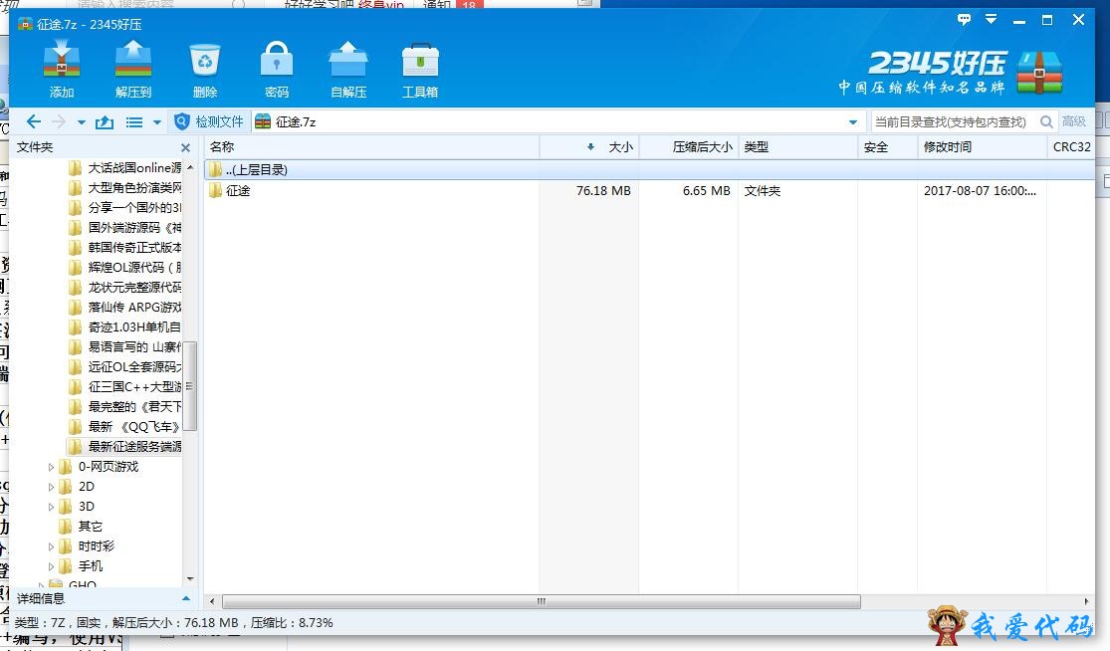Select 征三国C++大型 folder
Screen dimensions: 1110x651
[x=125, y=386]
